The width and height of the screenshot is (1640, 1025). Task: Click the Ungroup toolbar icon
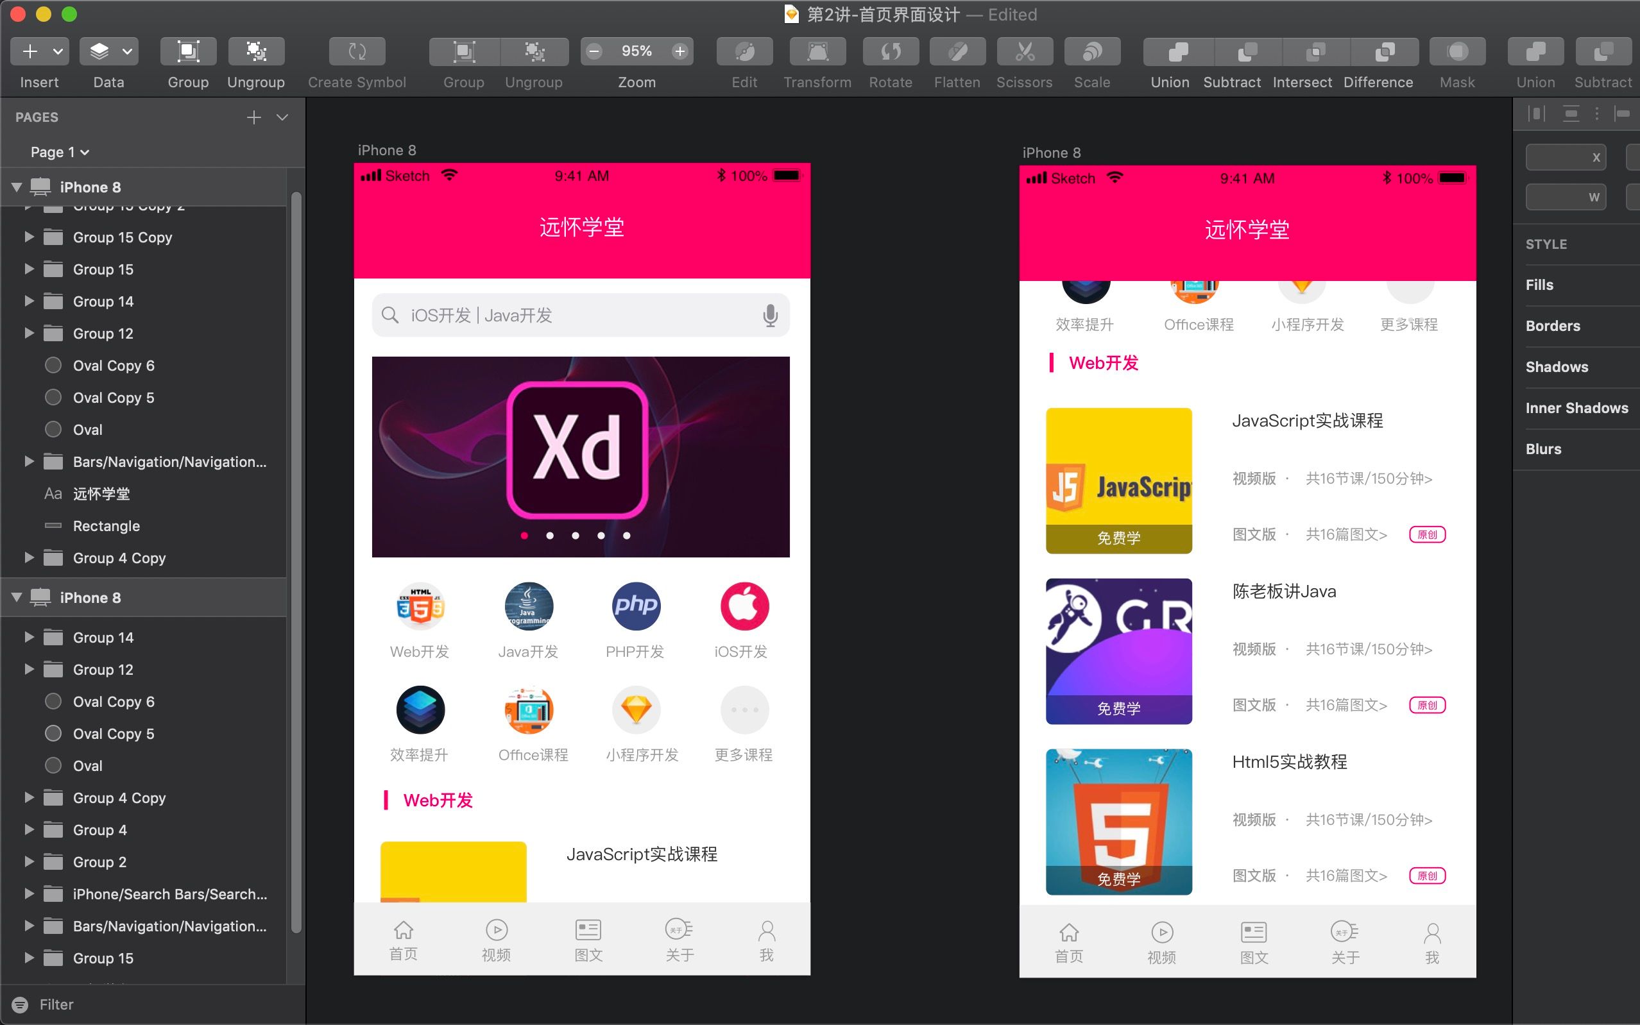(x=255, y=51)
